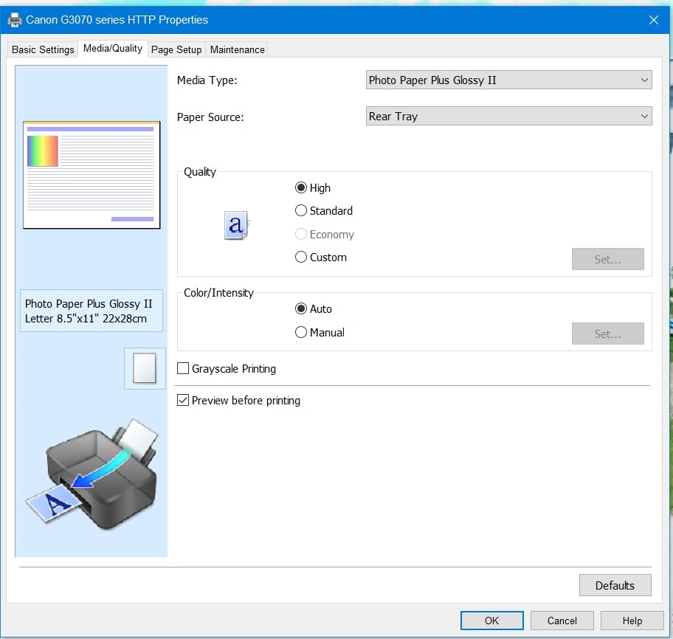Close the Canon Properties dialog

(653, 20)
